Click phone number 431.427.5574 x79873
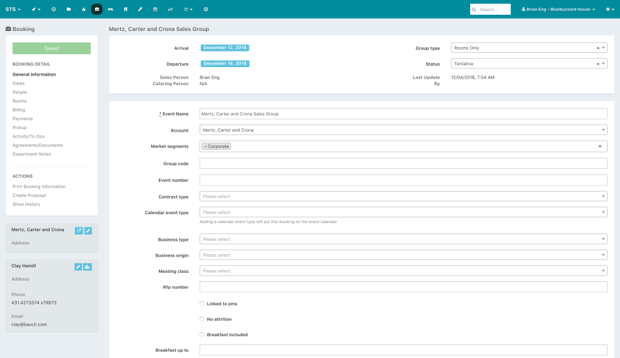The width and height of the screenshot is (620, 358). [x=34, y=303]
